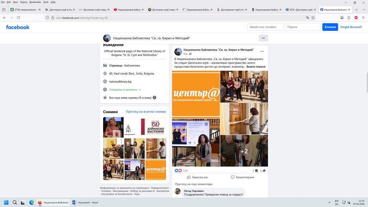Click the page vertical scrollbar thumb
The width and height of the screenshot is (368, 207).
pyautogui.click(x=367, y=82)
